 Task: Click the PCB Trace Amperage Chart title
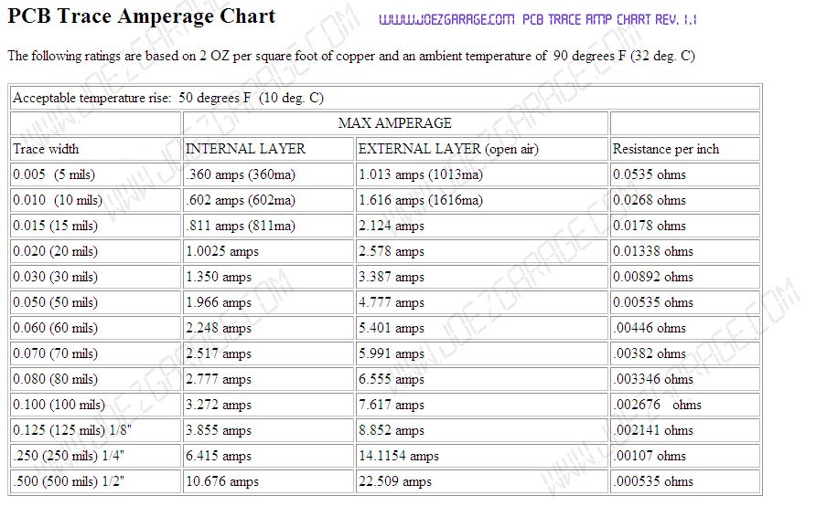pyautogui.click(x=141, y=17)
